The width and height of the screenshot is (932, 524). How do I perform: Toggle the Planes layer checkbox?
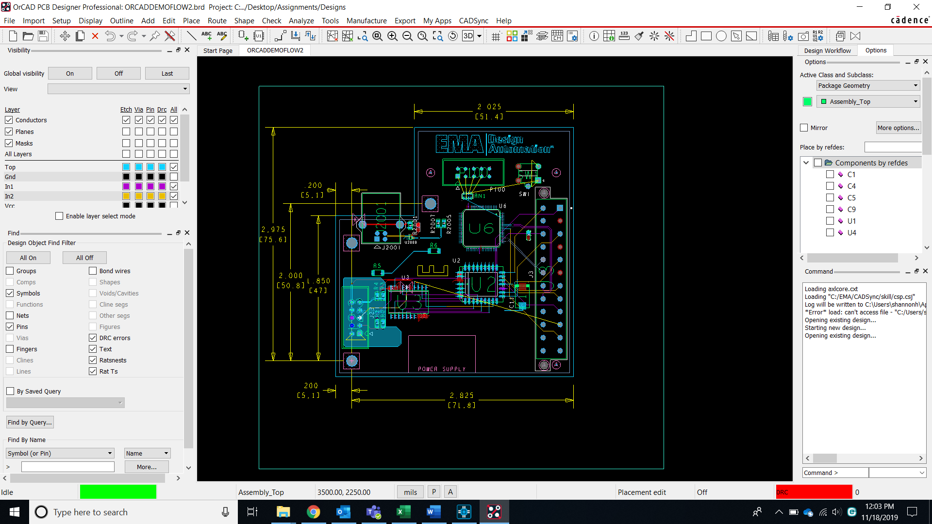(x=9, y=131)
